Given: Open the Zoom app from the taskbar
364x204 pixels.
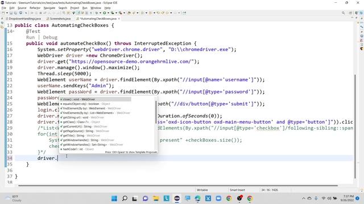Looking at the screenshot, I should [218, 198].
